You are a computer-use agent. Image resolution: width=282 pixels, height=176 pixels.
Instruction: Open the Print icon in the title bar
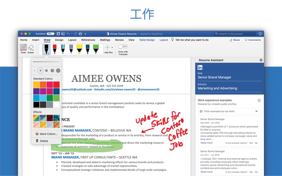pos(80,34)
